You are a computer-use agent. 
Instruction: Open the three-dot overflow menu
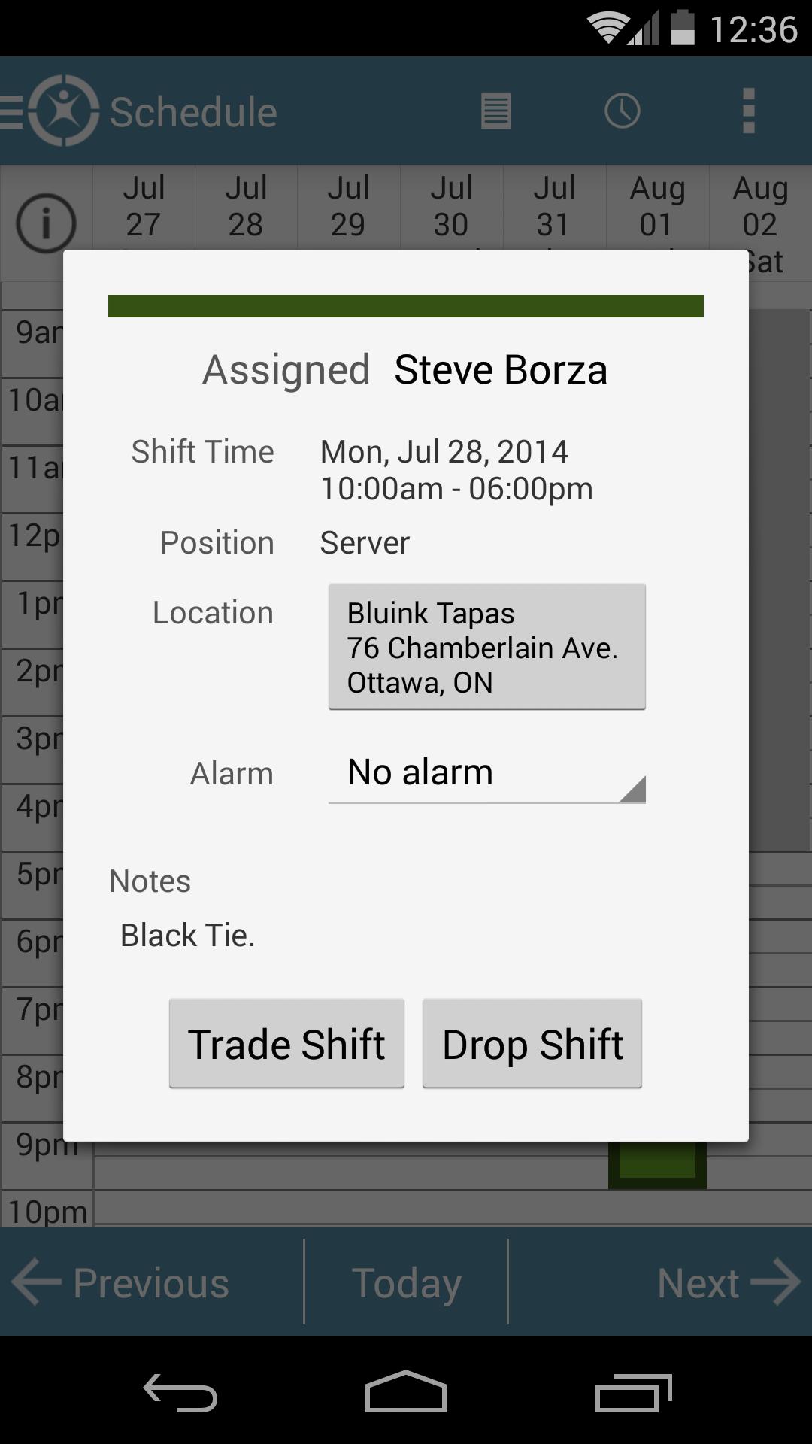coord(748,111)
